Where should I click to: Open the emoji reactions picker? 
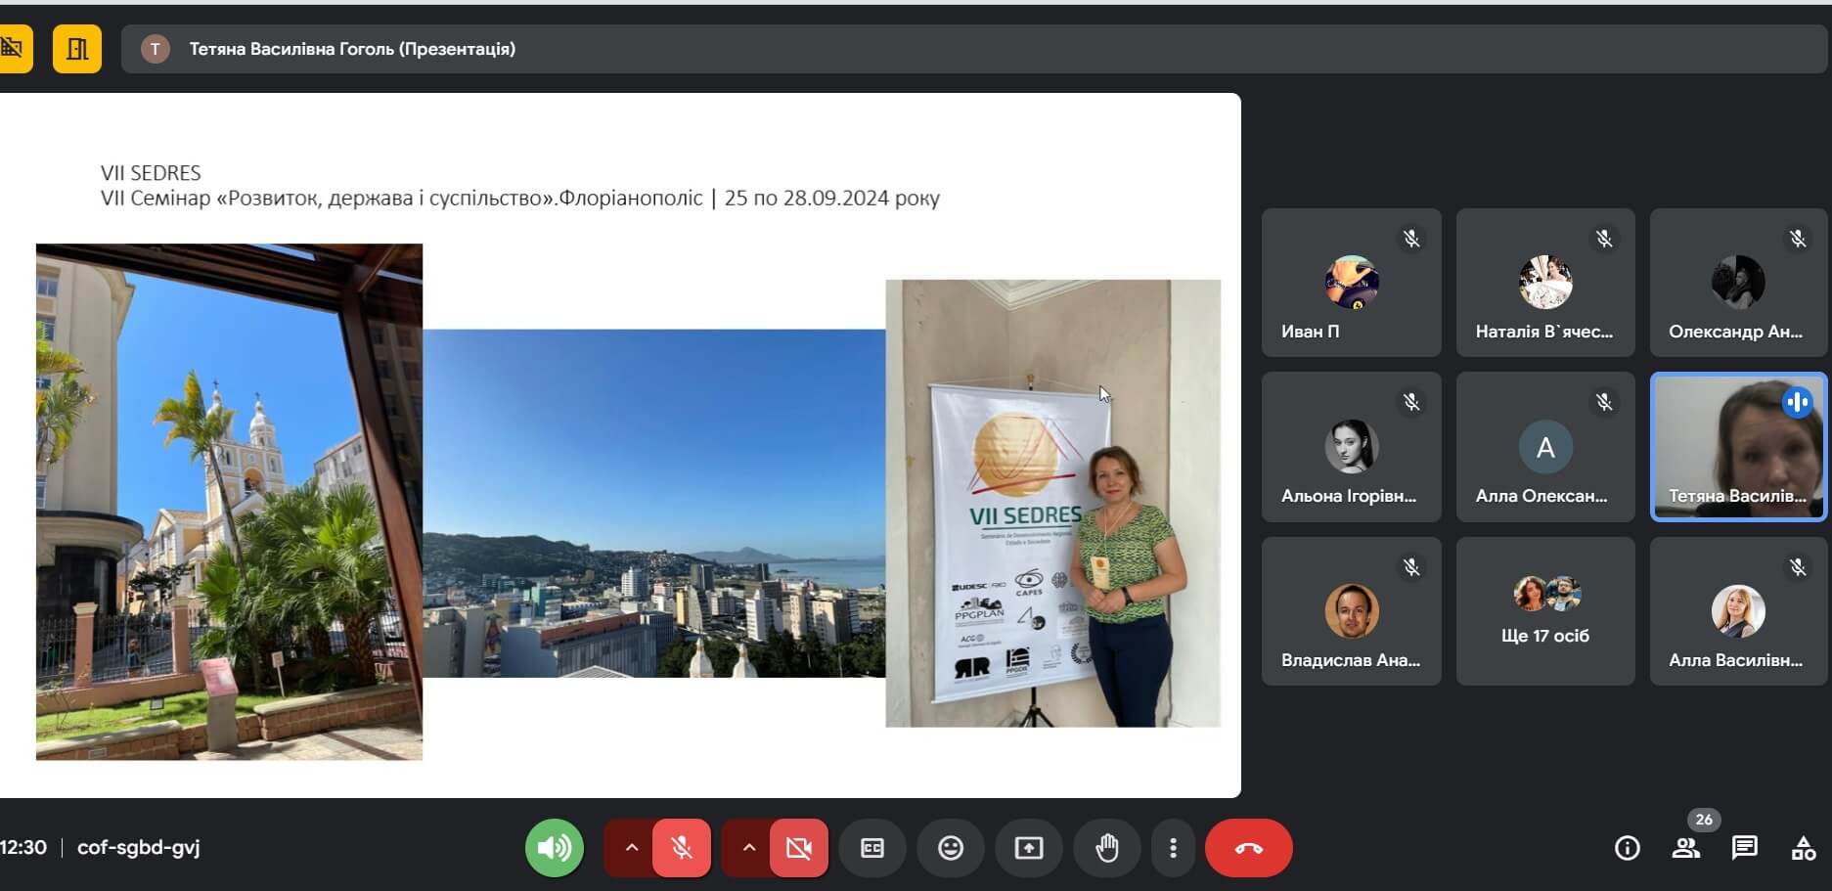[951, 848]
